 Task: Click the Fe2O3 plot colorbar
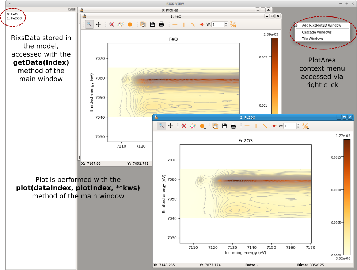pyautogui.click(x=347, y=197)
